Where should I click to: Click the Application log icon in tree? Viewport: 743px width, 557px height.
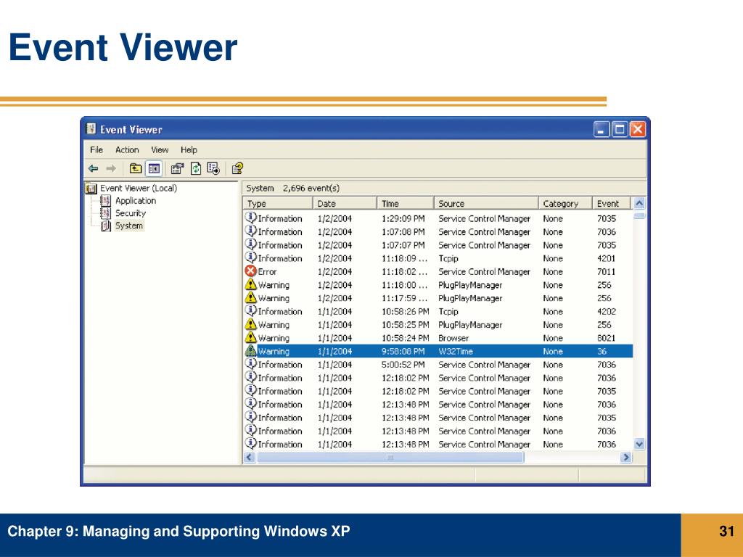106,200
